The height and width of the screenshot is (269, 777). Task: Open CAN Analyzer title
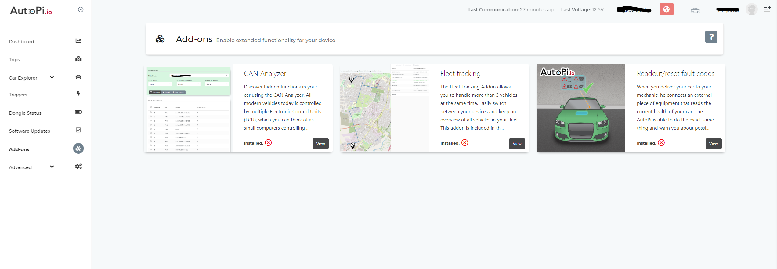click(x=265, y=74)
